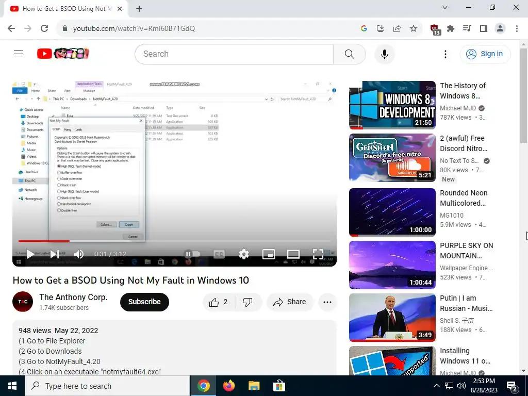Play the video
Screen dimensions: 528x396
pyautogui.click(x=30, y=254)
